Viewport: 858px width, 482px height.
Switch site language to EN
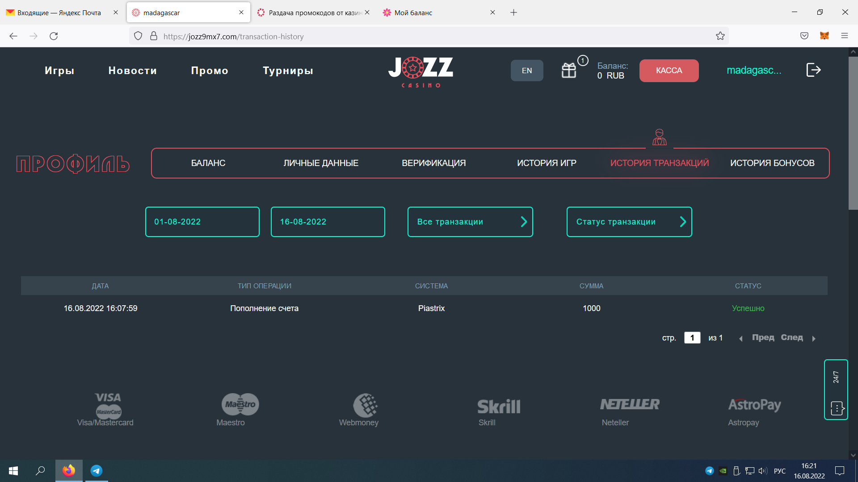[527, 71]
